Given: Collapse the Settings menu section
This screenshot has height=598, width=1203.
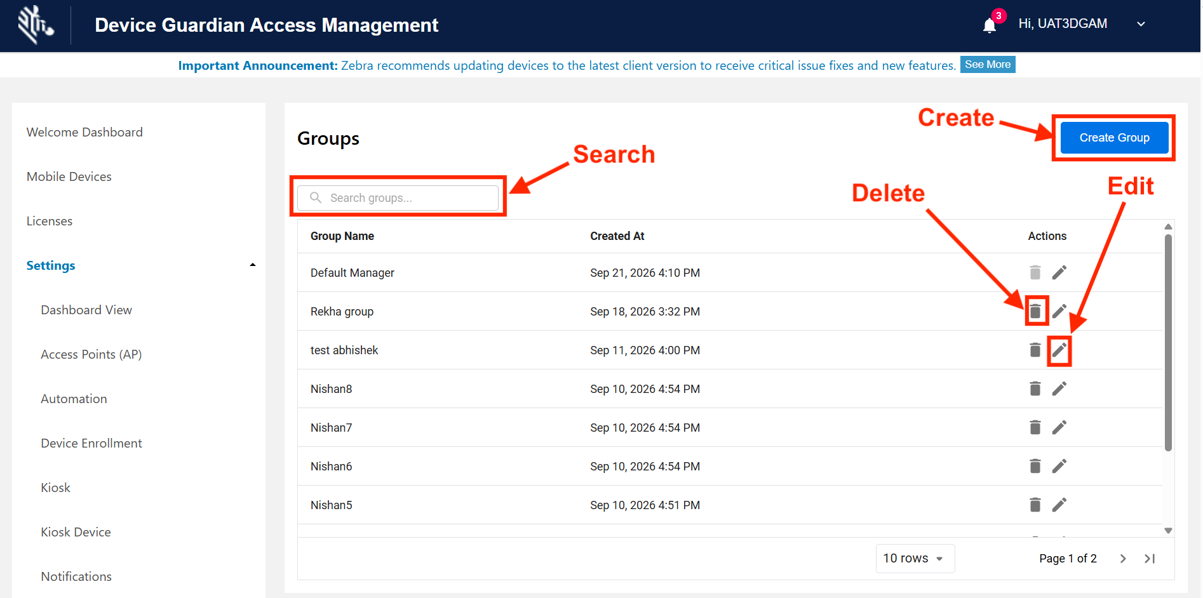Looking at the screenshot, I should (x=252, y=265).
